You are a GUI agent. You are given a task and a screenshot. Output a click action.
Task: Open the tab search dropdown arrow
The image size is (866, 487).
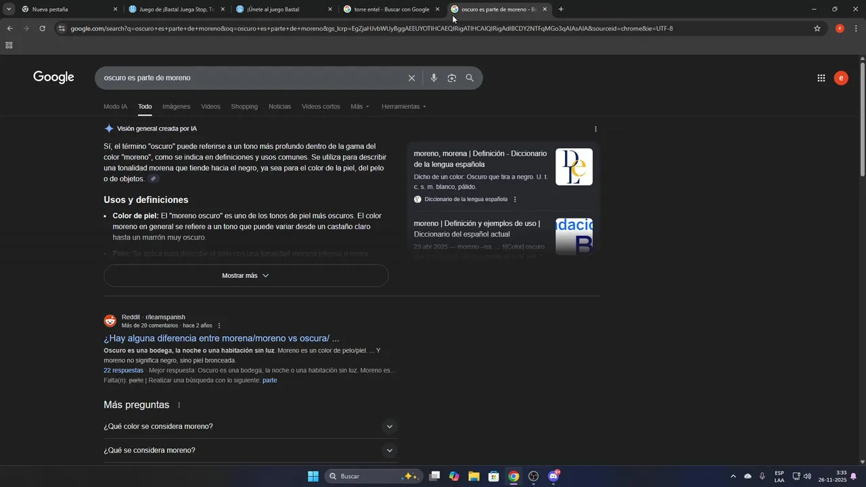click(9, 9)
